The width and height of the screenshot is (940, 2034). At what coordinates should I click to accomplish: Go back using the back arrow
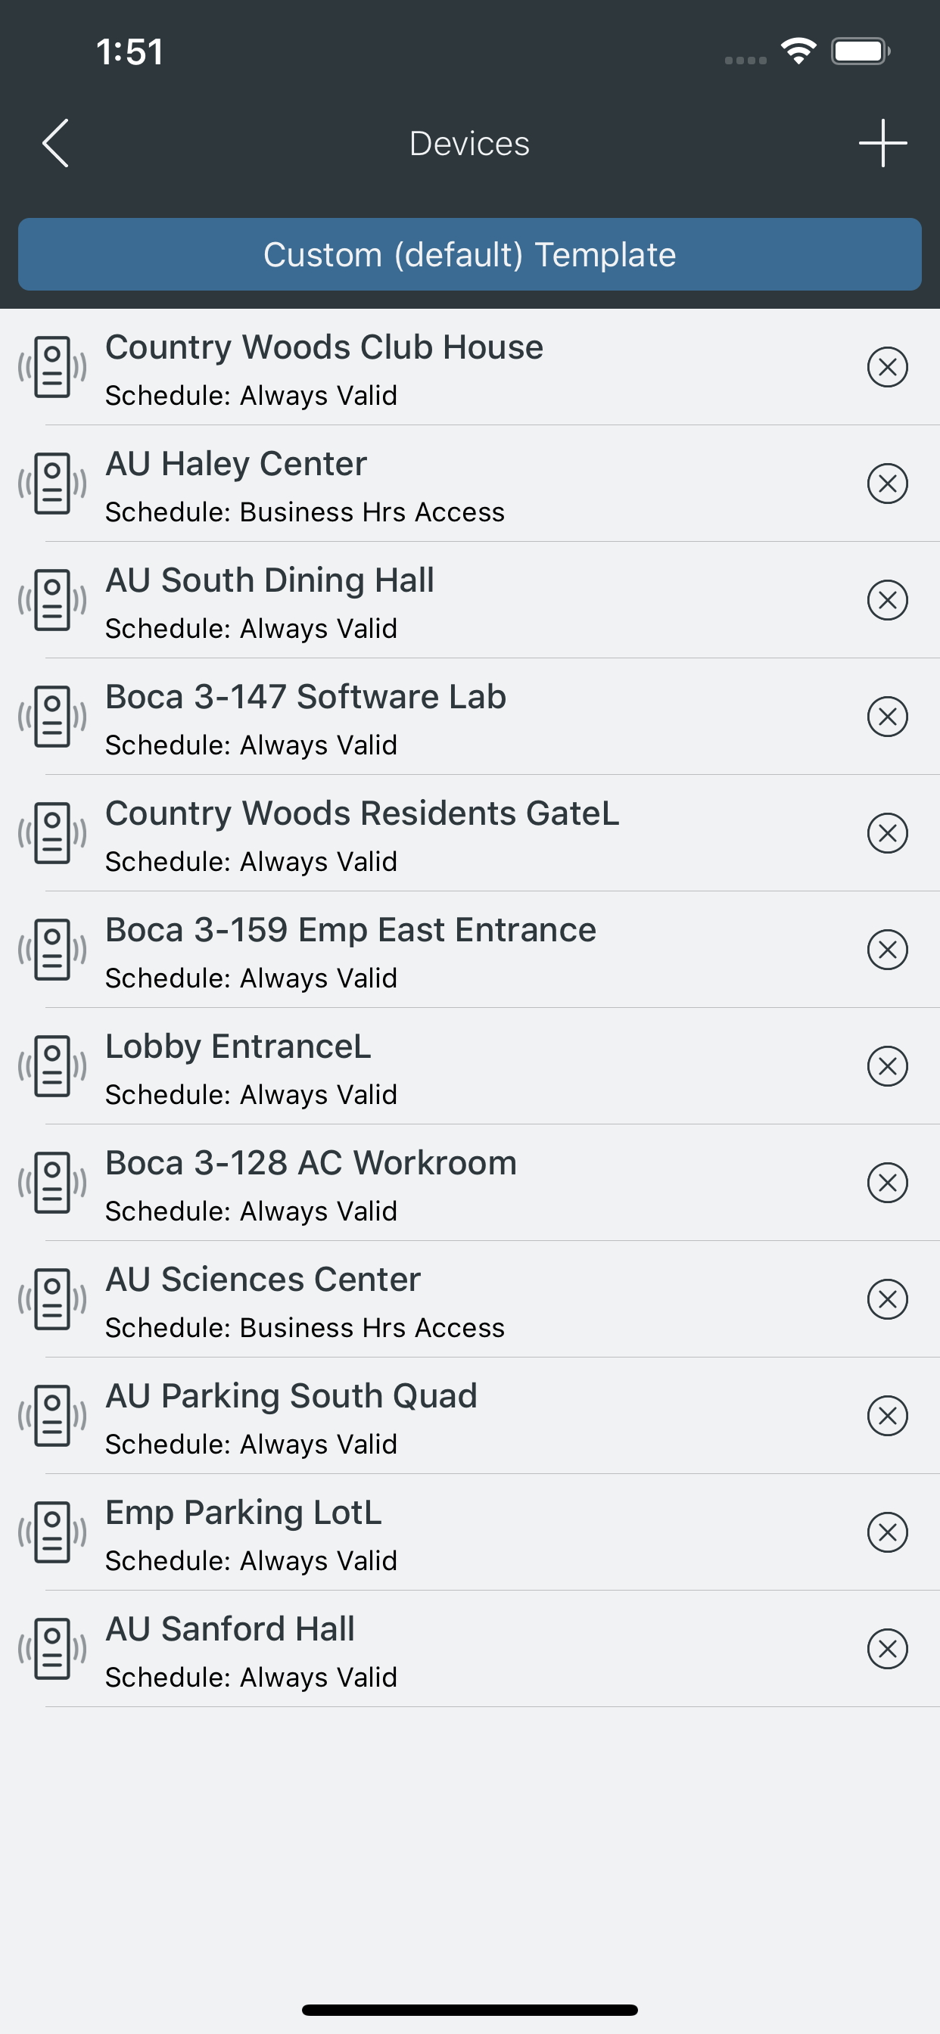(x=55, y=143)
